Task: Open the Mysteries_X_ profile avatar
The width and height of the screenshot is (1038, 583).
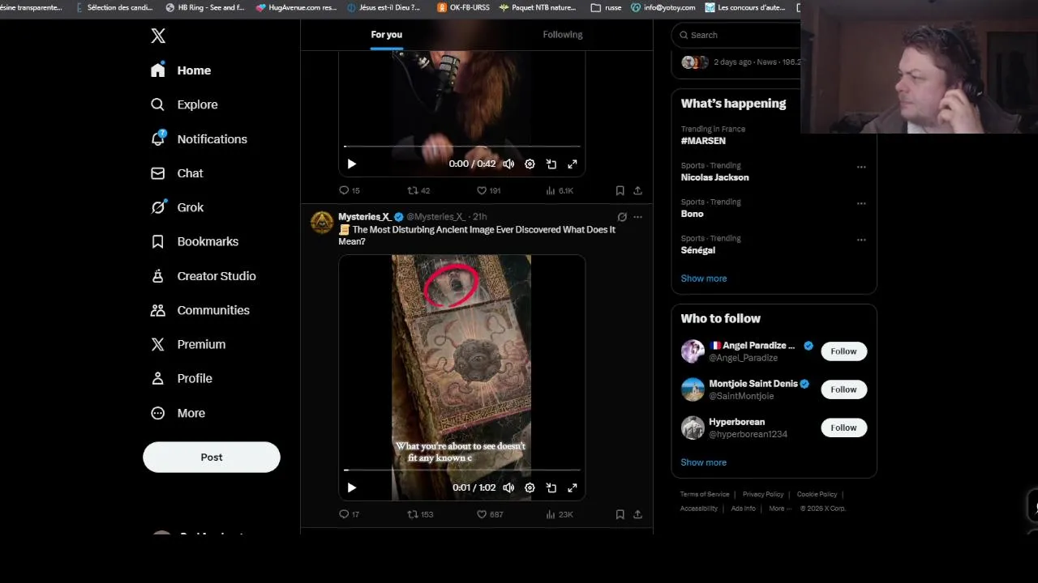Action: tap(322, 223)
